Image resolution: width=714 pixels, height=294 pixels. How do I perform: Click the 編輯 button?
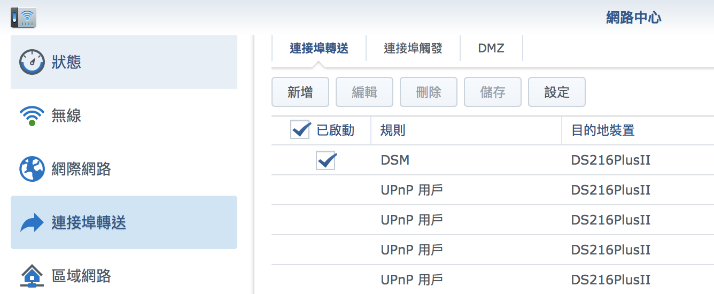click(x=364, y=92)
